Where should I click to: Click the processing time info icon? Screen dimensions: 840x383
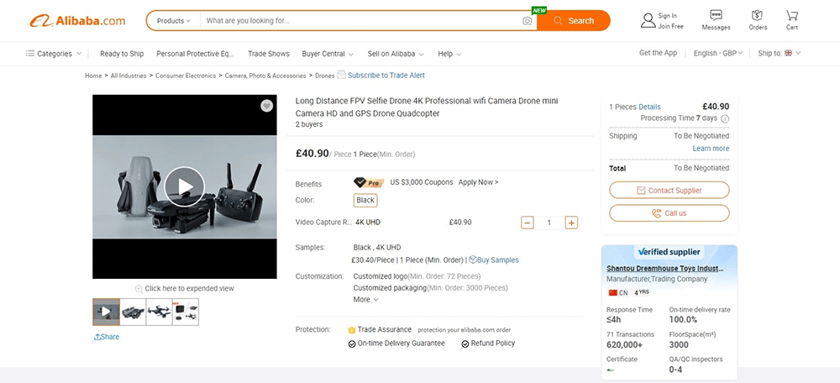click(x=725, y=119)
